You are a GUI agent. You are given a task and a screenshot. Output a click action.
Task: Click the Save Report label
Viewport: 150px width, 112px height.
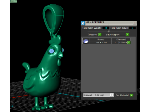click(113, 35)
